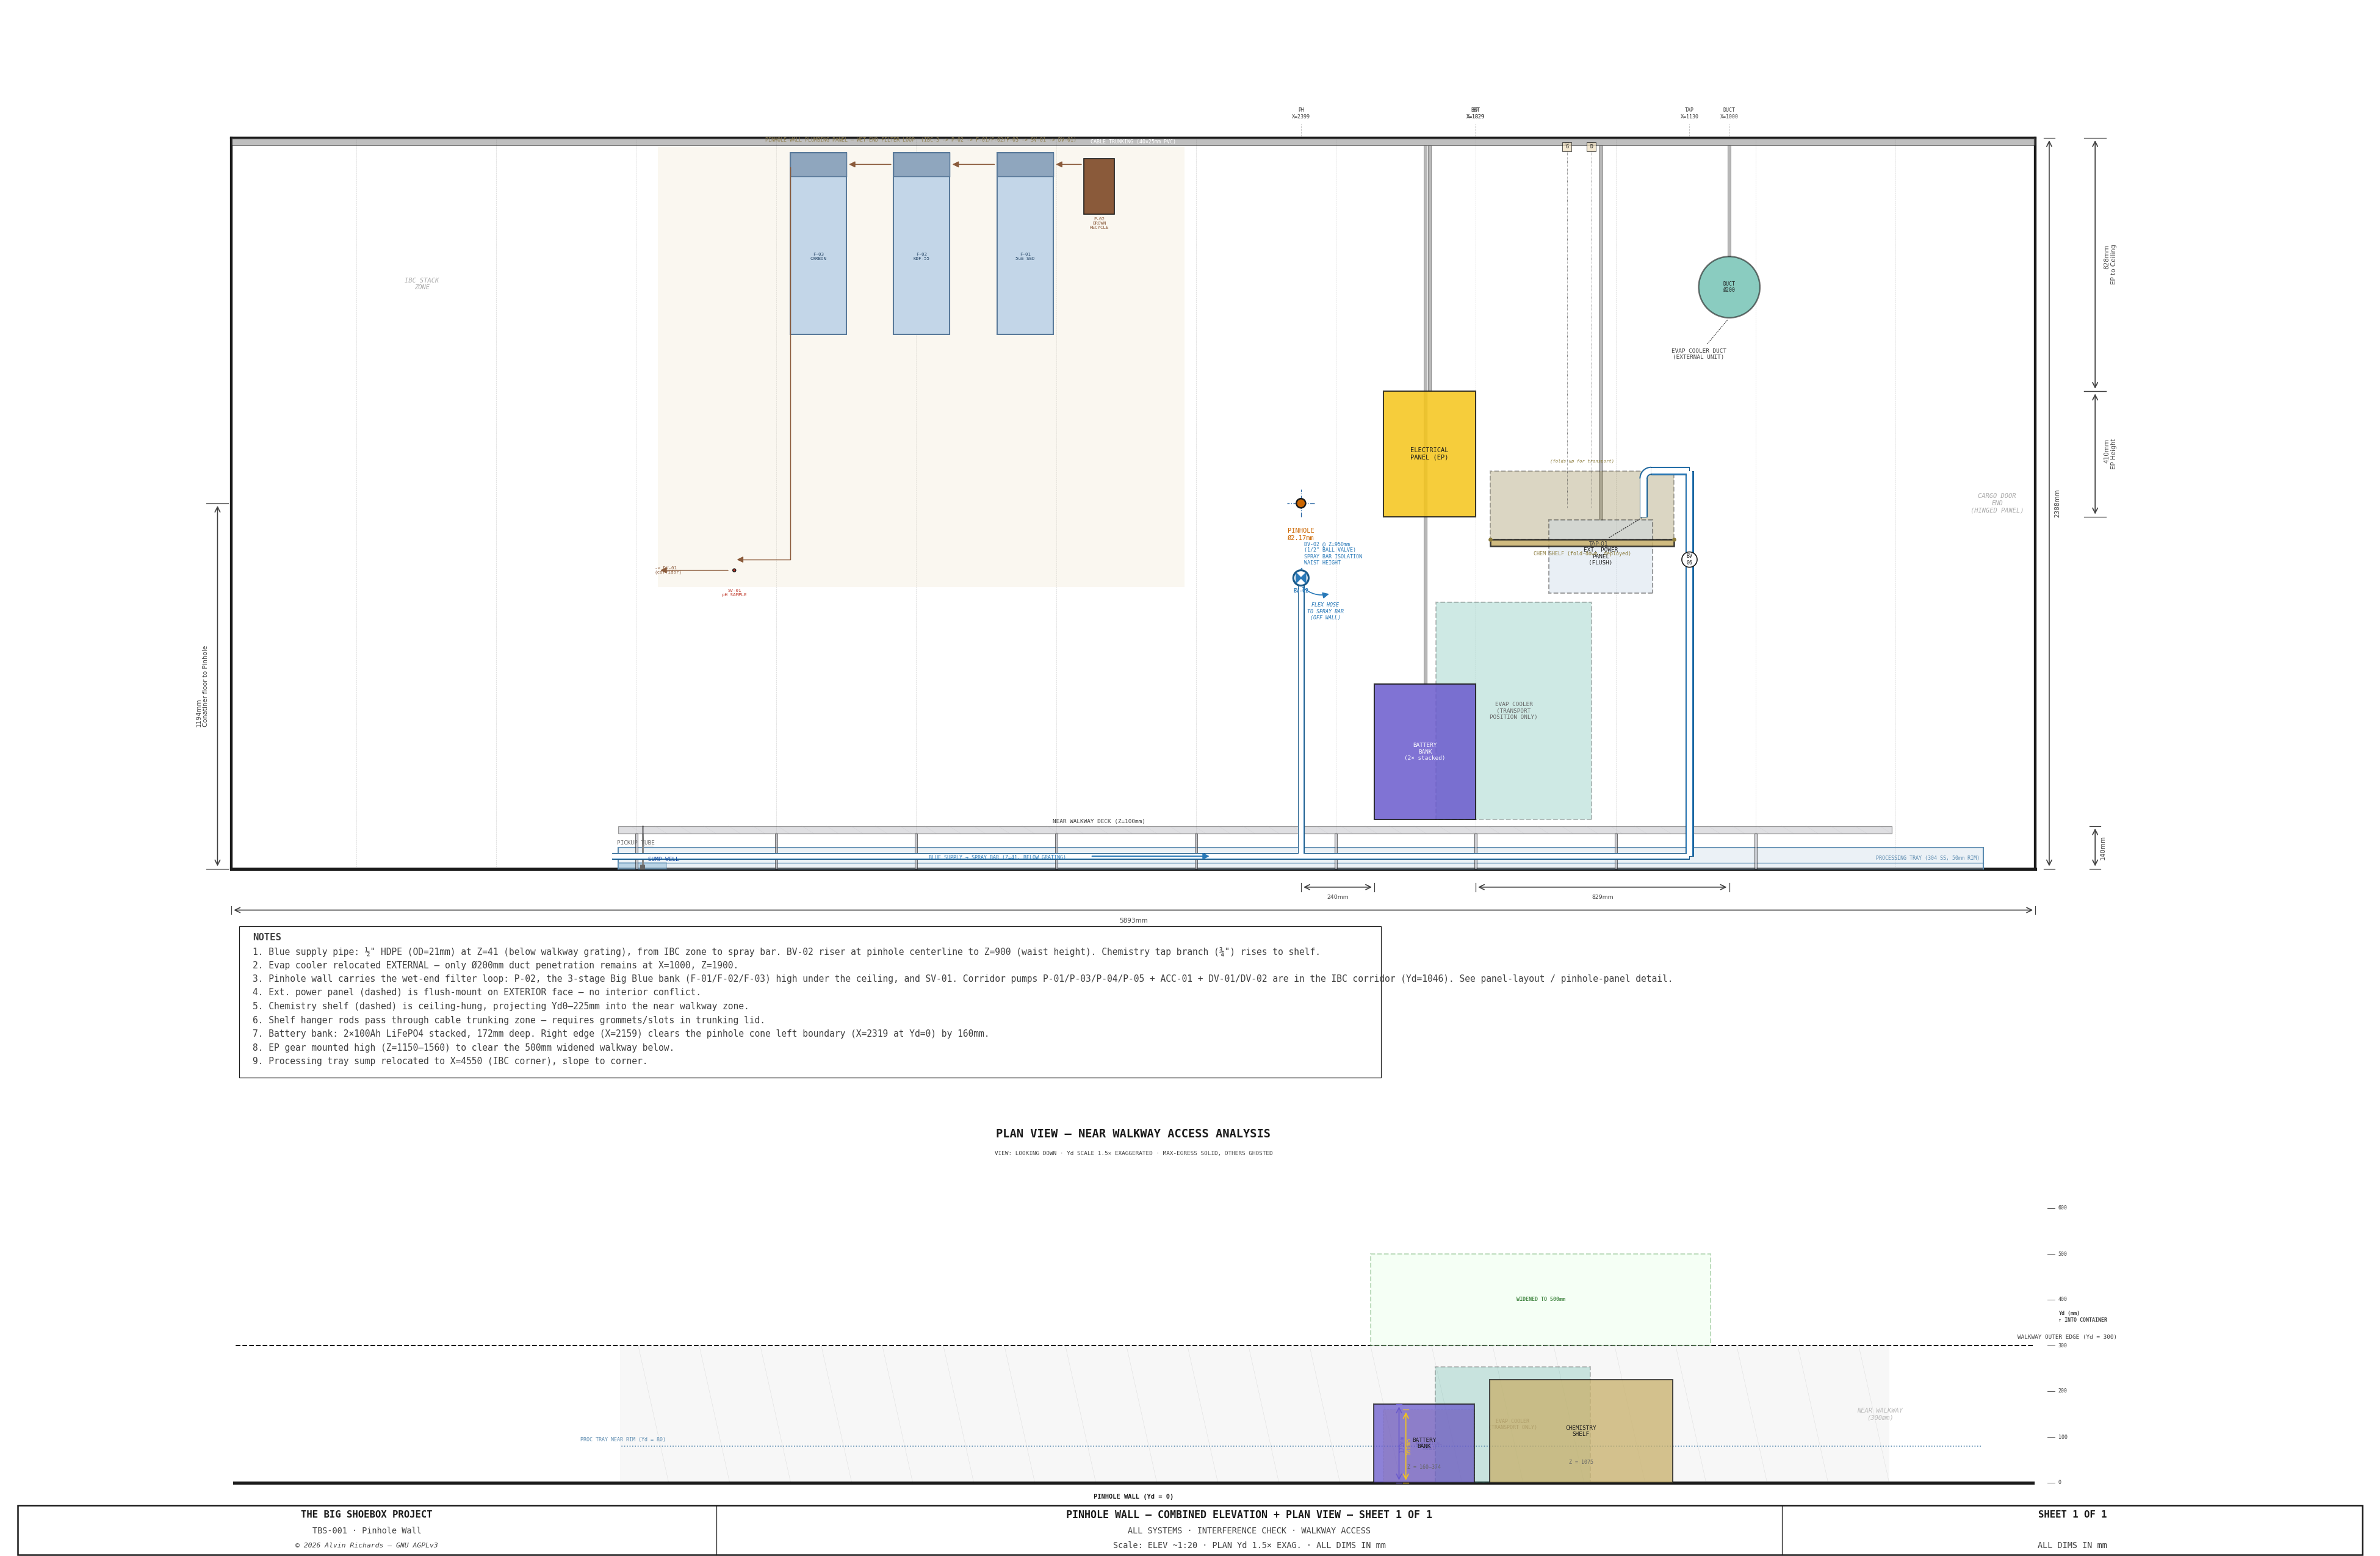2380x1556 pixels.
Task: Click the PINHOLE WALL (Yd = 0) label
Action: coord(1133,1497)
